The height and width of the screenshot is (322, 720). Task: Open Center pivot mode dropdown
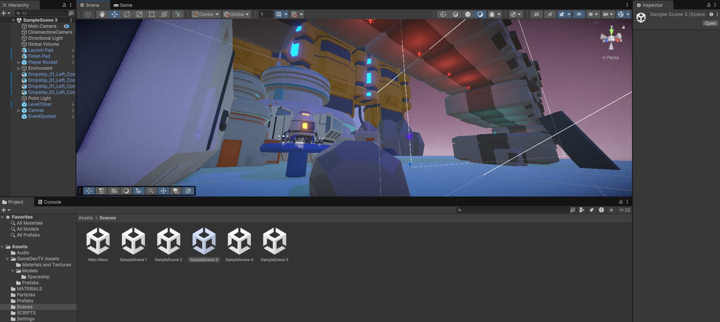click(x=206, y=14)
